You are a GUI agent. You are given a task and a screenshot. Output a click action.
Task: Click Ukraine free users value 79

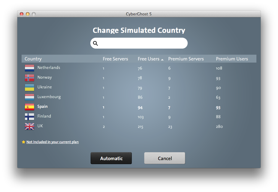[x=140, y=88]
